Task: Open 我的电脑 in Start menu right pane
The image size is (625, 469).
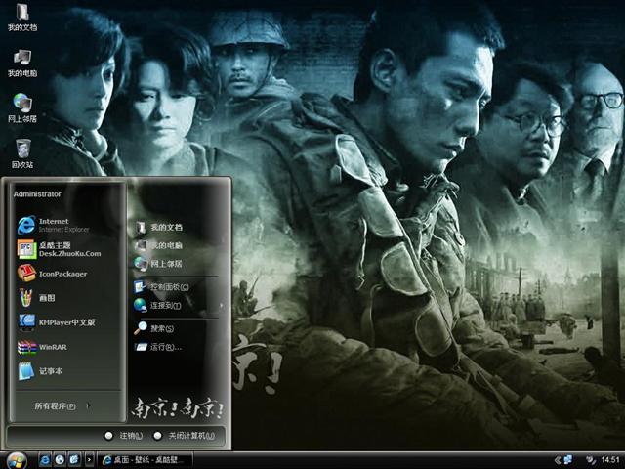Action: (x=158, y=245)
